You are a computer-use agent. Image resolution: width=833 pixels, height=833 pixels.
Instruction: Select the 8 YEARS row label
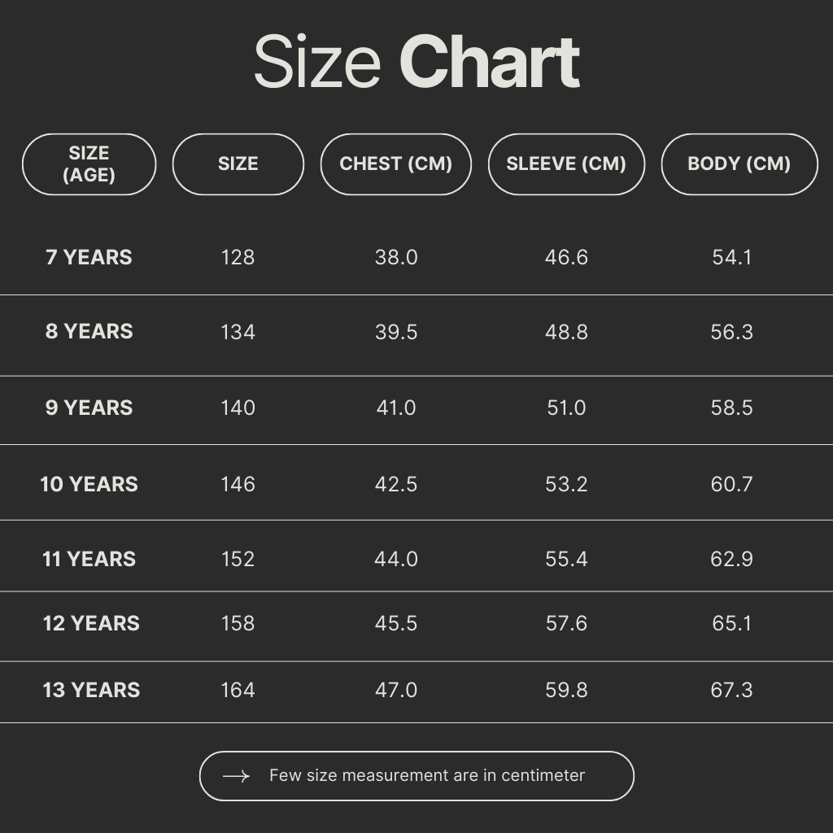tap(89, 332)
